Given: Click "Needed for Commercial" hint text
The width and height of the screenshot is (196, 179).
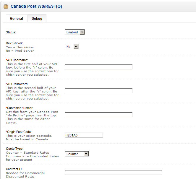Looking at the screenshot, I should tap(25, 173).
